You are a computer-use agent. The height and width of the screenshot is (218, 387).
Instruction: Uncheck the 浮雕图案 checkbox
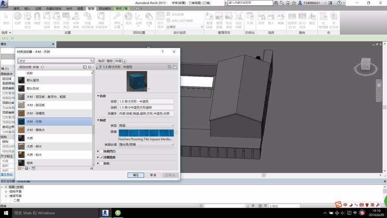point(101,157)
